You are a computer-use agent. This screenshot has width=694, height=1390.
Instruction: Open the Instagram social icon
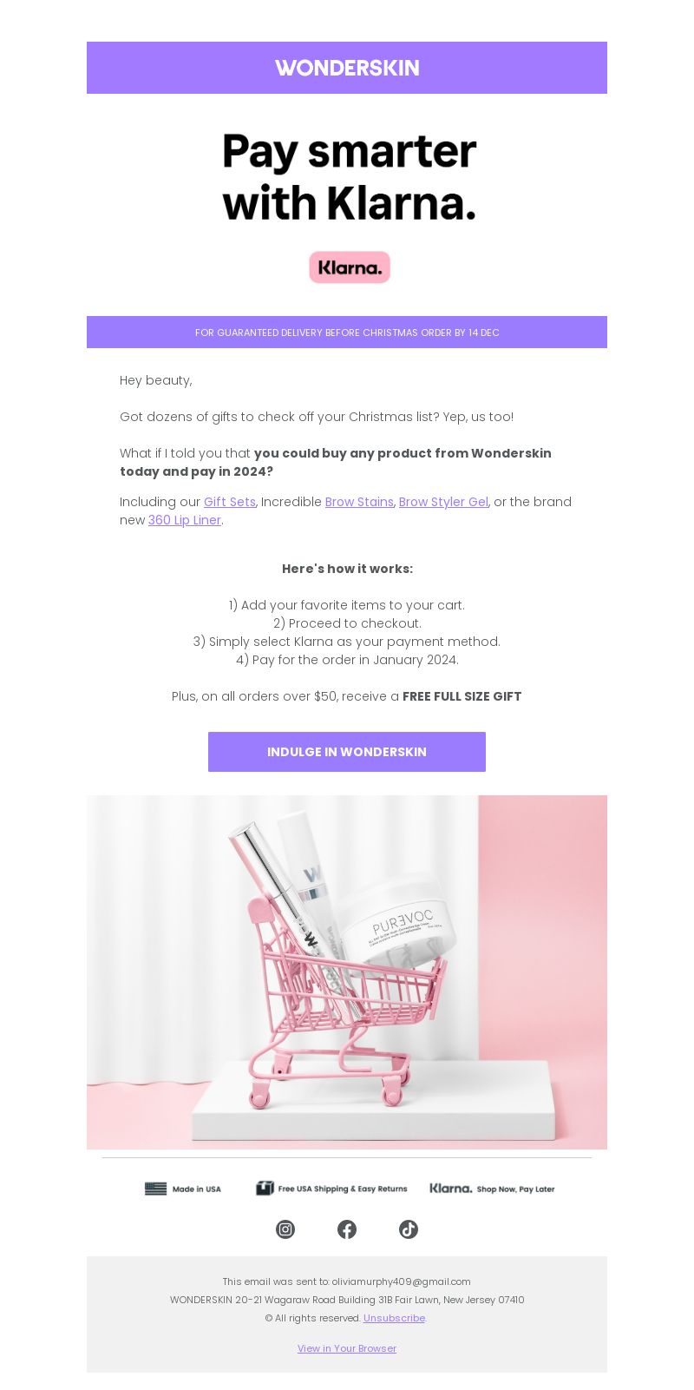(285, 1229)
